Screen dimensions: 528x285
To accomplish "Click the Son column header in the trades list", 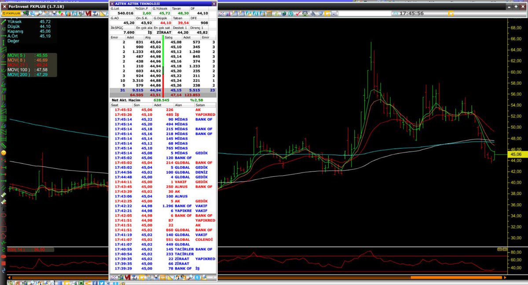I will [142, 105].
